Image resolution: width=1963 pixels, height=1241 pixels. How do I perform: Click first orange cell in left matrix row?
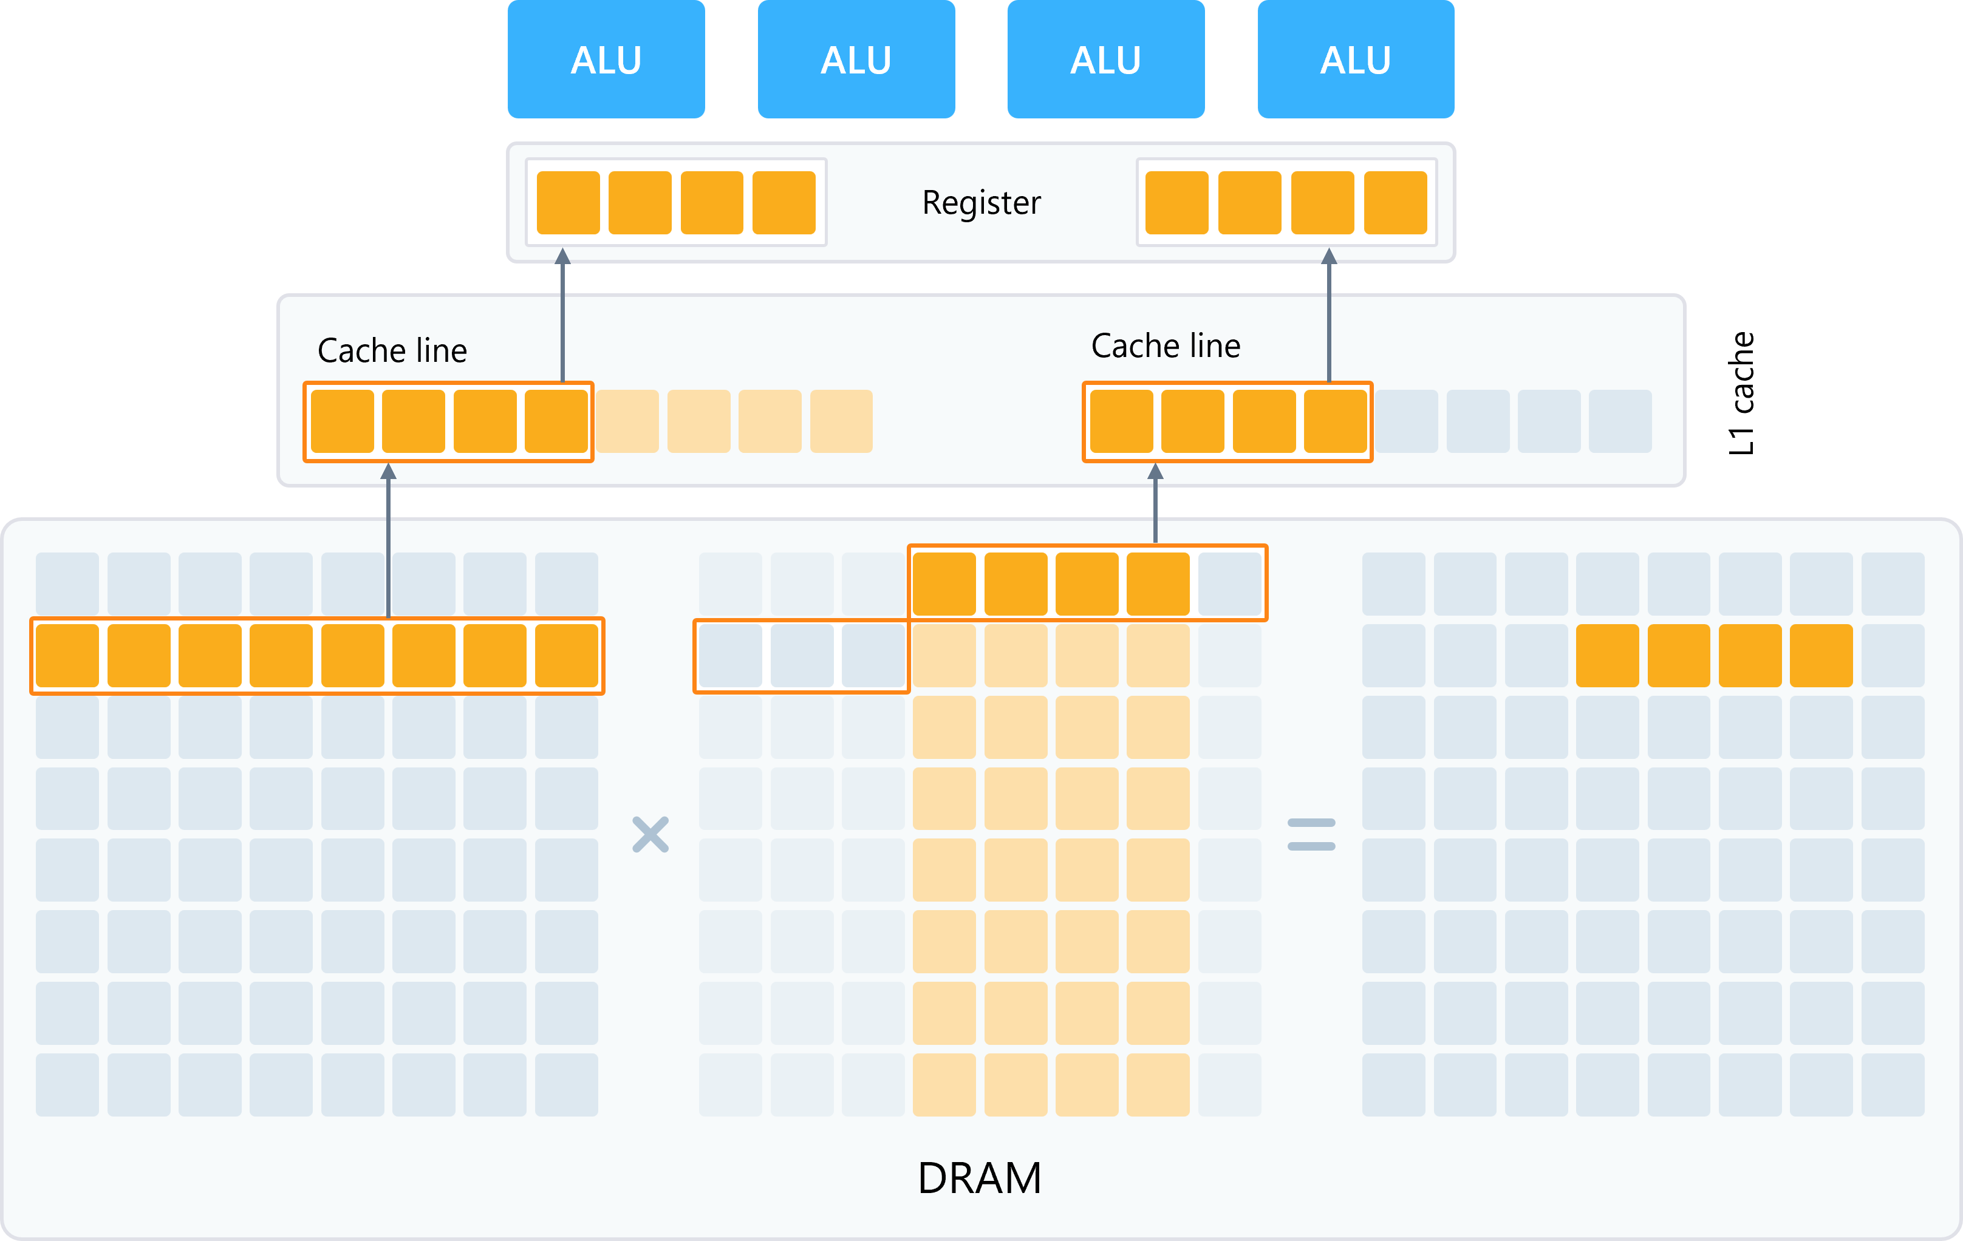[x=67, y=655]
